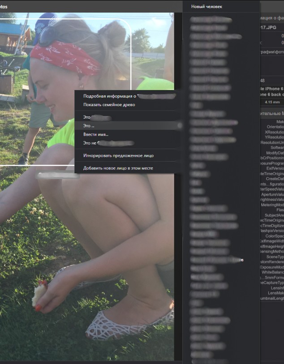Select the 'SubjectArea' metadata row

[x=274, y=215]
